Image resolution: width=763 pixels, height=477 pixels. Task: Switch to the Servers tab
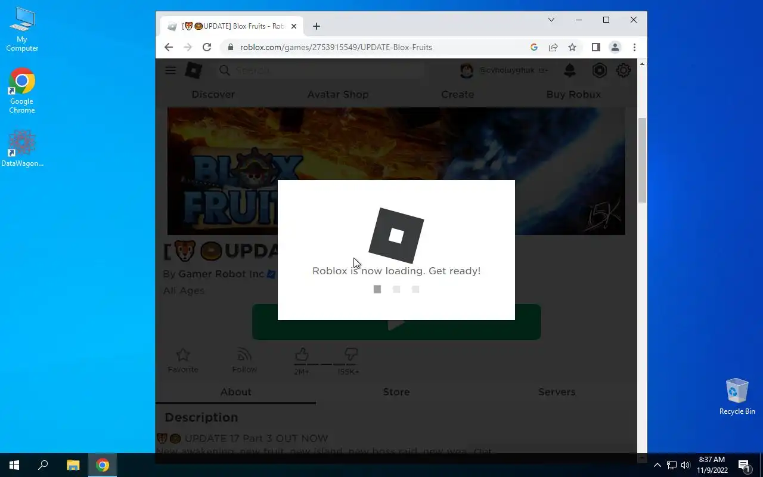tap(557, 392)
